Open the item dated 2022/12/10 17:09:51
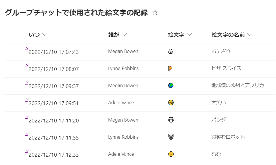276x165 pixels. tap(53, 103)
